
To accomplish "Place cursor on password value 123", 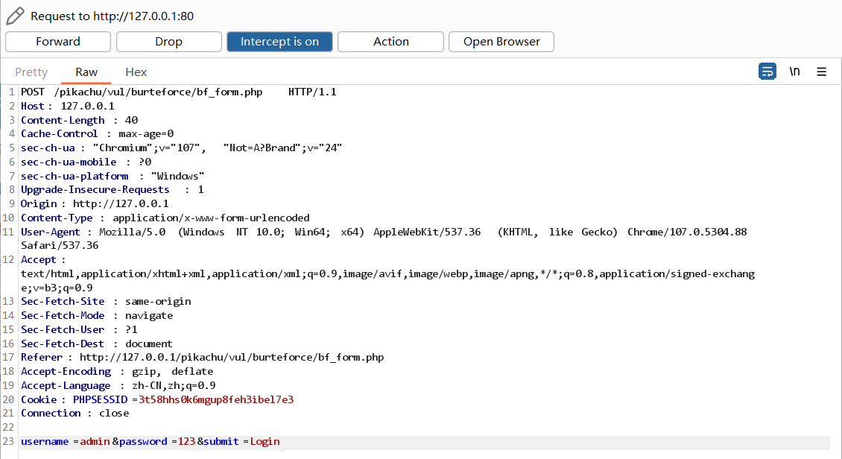I will pyautogui.click(x=186, y=442).
